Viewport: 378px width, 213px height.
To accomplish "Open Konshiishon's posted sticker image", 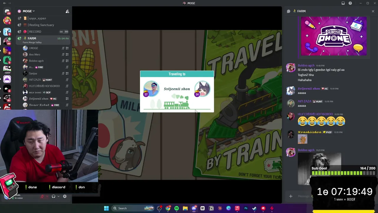I will (302, 139).
